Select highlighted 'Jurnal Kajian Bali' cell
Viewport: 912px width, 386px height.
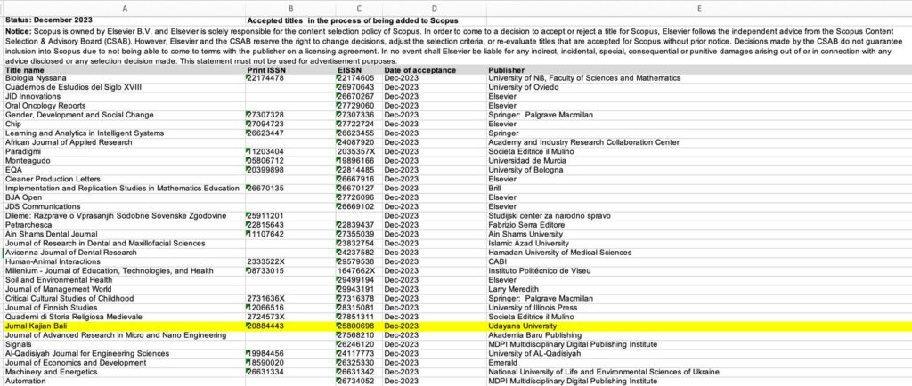tap(125, 326)
